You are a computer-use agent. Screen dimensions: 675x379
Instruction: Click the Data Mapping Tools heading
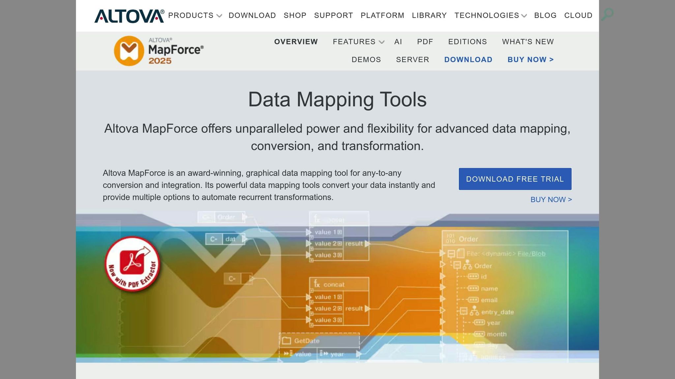pyautogui.click(x=337, y=99)
